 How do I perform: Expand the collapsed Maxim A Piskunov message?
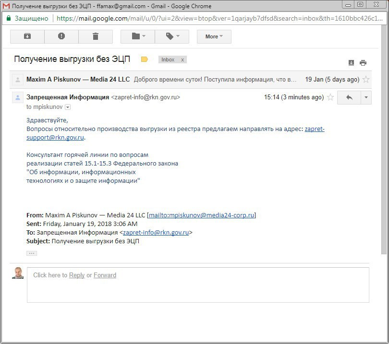[x=191, y=80]
